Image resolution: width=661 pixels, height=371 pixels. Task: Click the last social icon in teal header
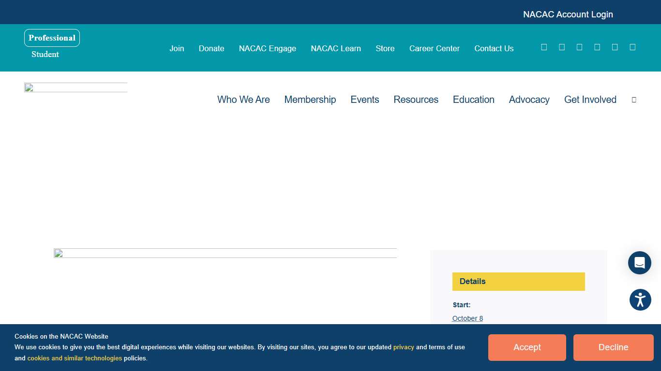tap(632, 47)
